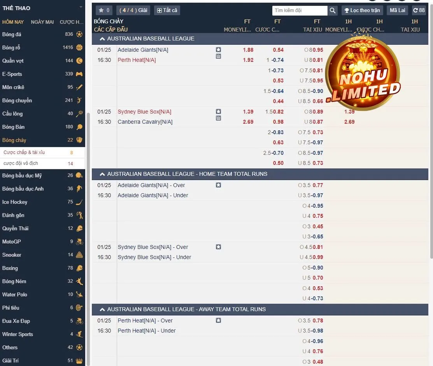Select the Bóng chày baseball glove icon

point(79,140)
